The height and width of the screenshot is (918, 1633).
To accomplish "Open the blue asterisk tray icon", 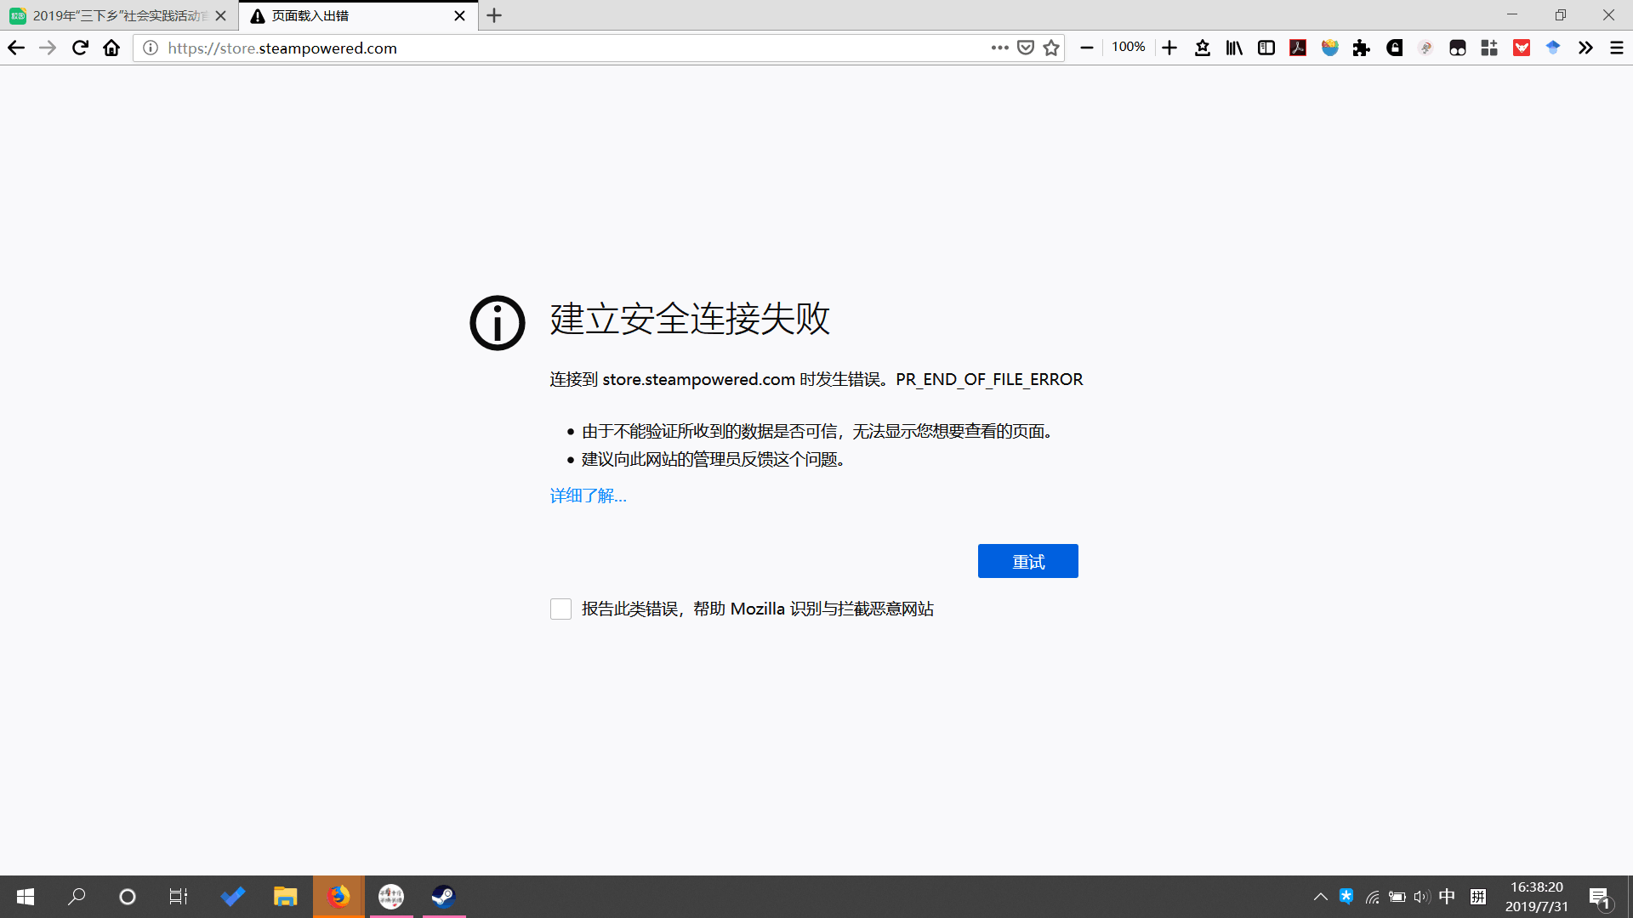I will 1346,897.
